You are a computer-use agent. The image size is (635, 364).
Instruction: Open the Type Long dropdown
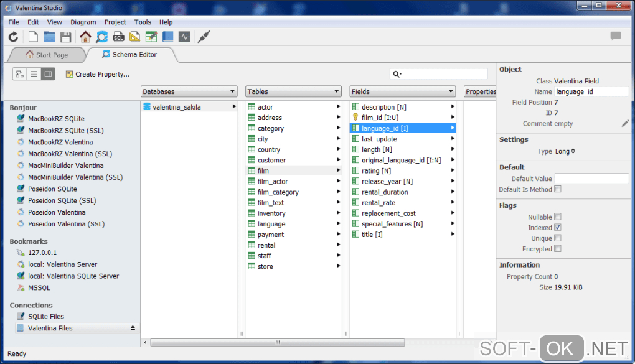tap(565, 151)
